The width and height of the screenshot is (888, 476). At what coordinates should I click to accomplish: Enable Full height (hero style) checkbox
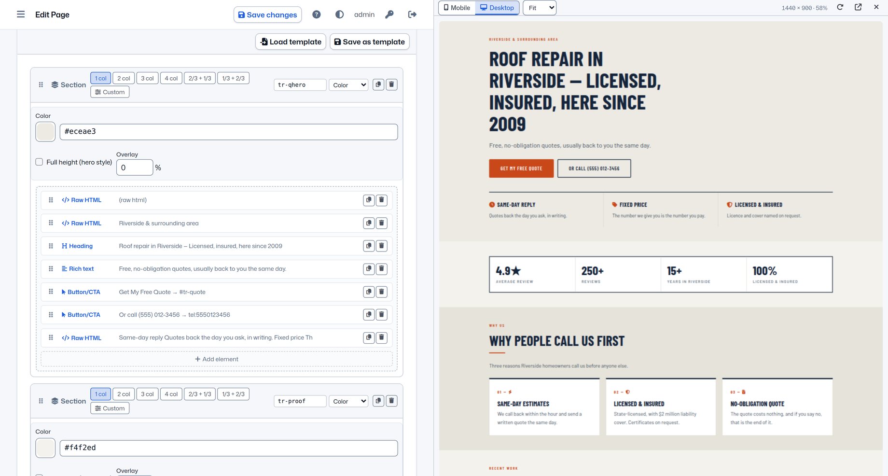tap(39, 162)
